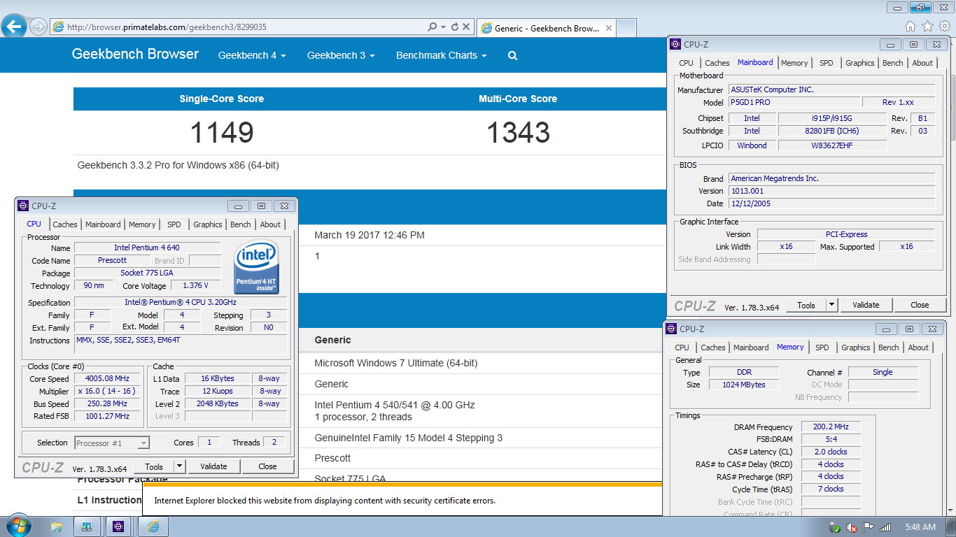The height and width of the screenshot is (537, 956).
Task: Click the multi-core score 1343
Action: (x=518, y=132)
